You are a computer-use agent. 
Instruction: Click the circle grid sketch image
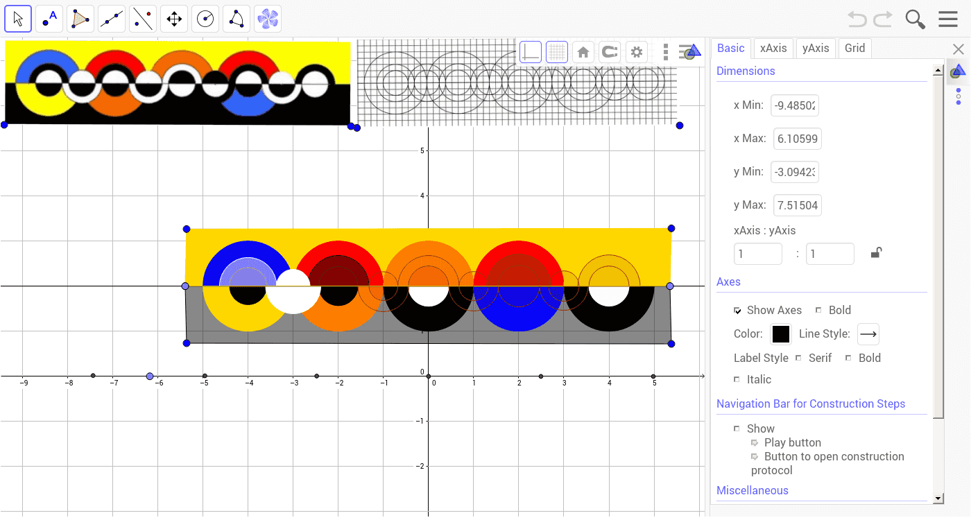pyautogui.click(x=517, y=83)
